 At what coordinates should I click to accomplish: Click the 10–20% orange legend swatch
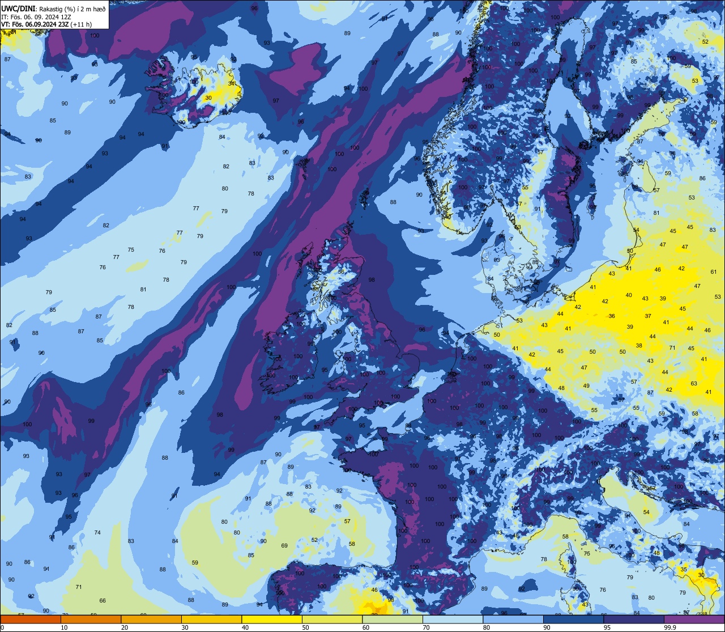[x=91, y=619]
